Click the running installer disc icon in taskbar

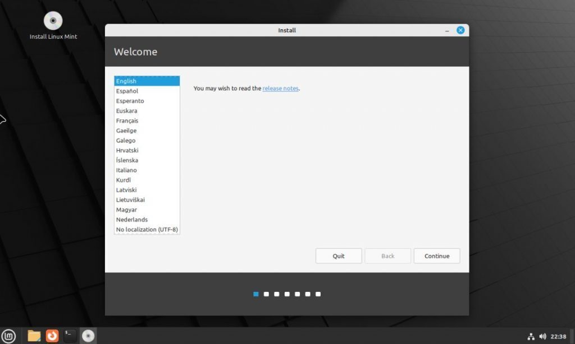pyautogui.click(x=88, y=336)
